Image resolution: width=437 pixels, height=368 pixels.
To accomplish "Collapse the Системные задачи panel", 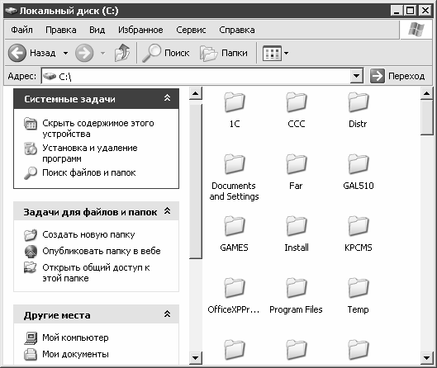I will [x=167, y=98].
